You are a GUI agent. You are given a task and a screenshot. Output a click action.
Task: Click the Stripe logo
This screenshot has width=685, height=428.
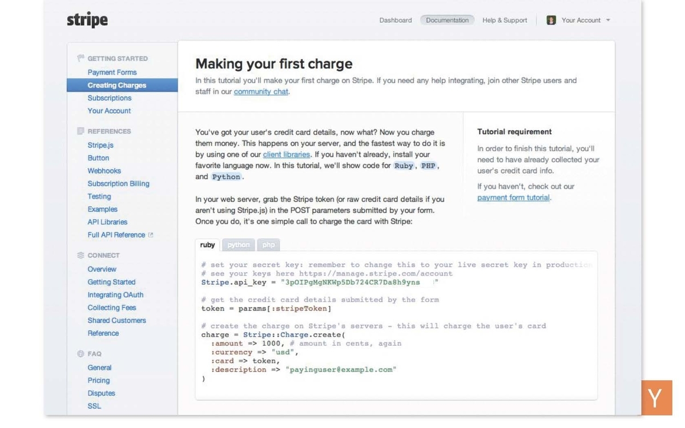point(87,20)
